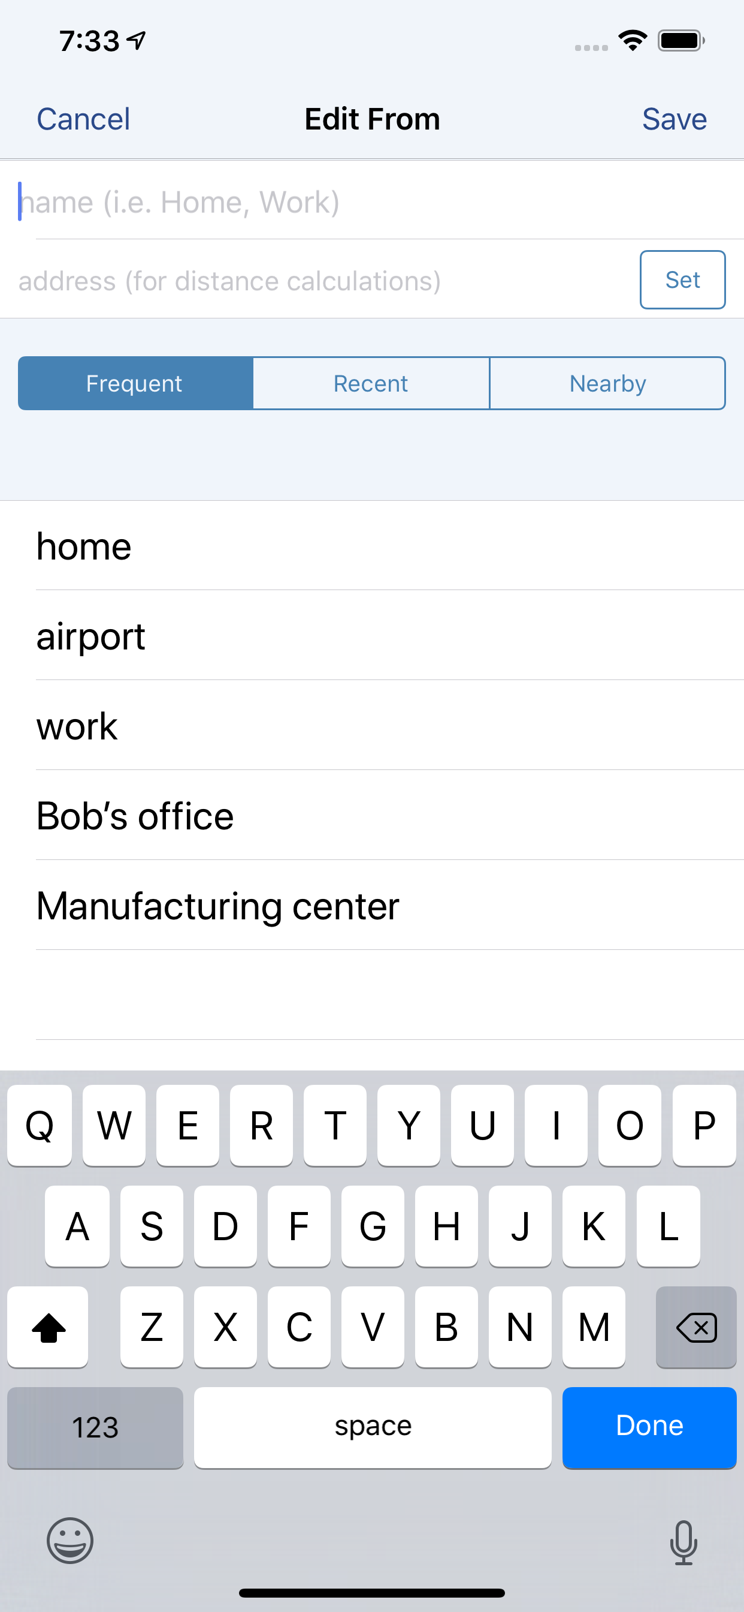The image size is (744, 1612).
Task: Focus the address input field
Action: click(319, 280)
